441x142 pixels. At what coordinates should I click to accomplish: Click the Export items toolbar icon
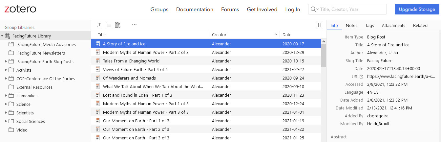tap(100, 25)
